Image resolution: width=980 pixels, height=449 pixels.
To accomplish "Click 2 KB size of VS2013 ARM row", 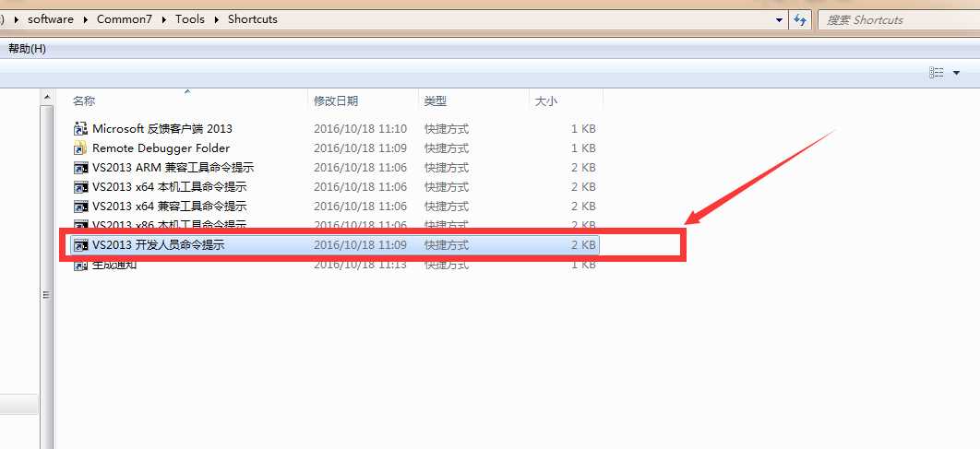I will pyautogui.click(x=583, y=168).
